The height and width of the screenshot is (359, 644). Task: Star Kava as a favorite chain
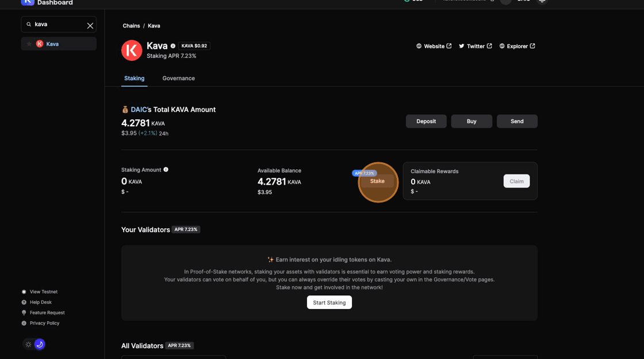[x=29, y=44]
